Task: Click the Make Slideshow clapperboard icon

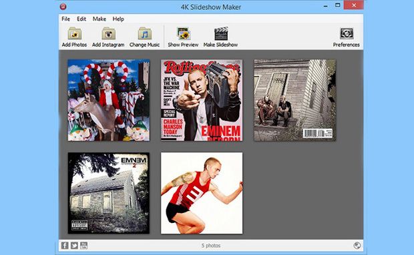Action: point(221,33)
